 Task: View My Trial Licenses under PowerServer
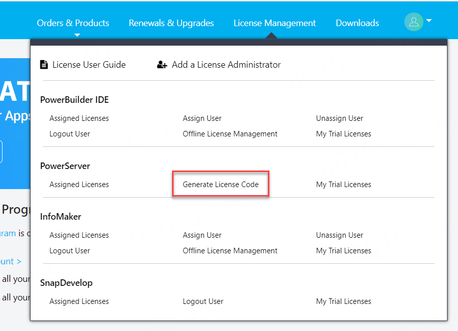pos(344,185)
